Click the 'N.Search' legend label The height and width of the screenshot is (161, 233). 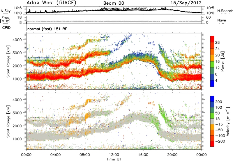(225, 11)
